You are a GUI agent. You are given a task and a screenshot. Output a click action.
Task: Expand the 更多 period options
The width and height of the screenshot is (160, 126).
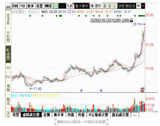[30, 6]
